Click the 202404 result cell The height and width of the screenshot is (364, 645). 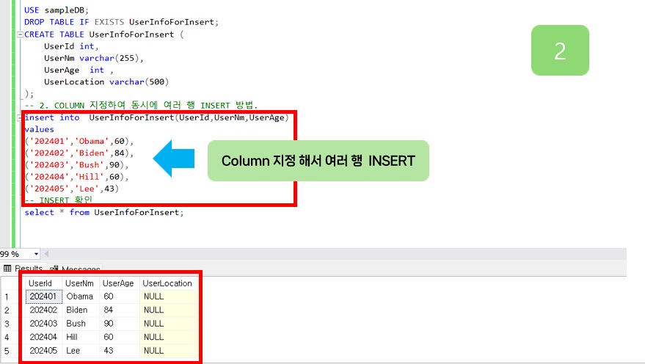coord(43,338)
